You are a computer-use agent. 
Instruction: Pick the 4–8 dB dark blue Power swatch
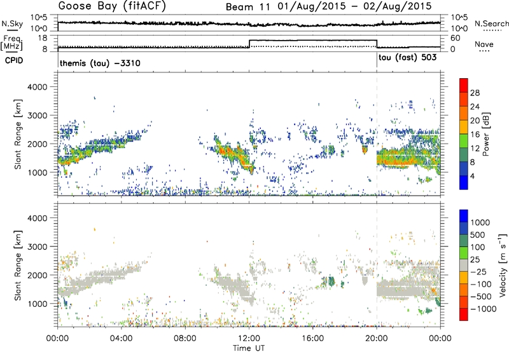464,168
